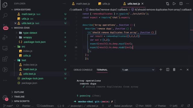Open index.test.js in the test folder
This screenshot has height=108, width=193.
click(30, 65)
